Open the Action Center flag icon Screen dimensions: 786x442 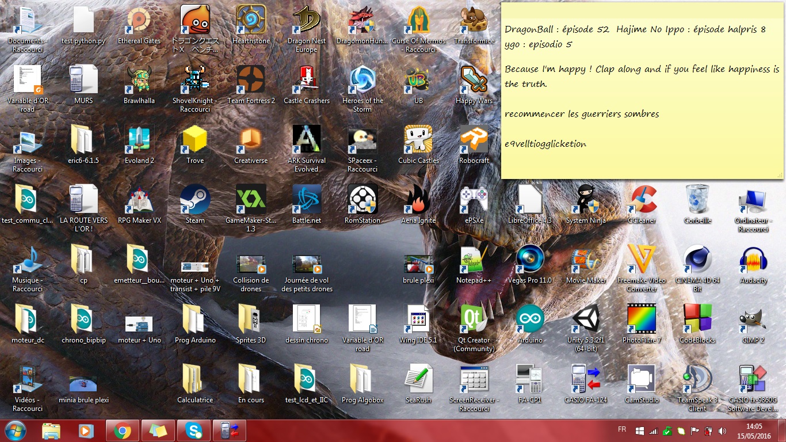[x=695, y=430]
